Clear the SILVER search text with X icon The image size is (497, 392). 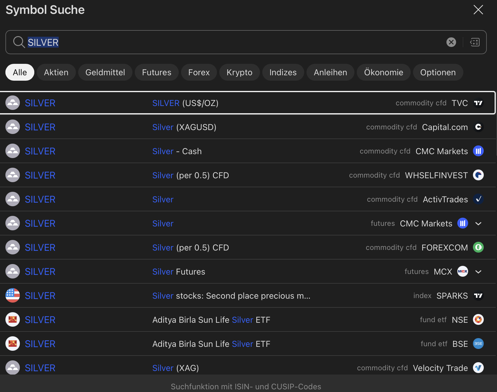point(451,42)
